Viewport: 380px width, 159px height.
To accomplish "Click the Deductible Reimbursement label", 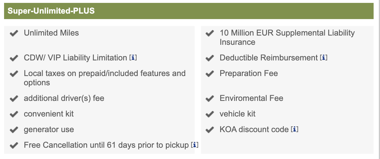I will 268,58.
